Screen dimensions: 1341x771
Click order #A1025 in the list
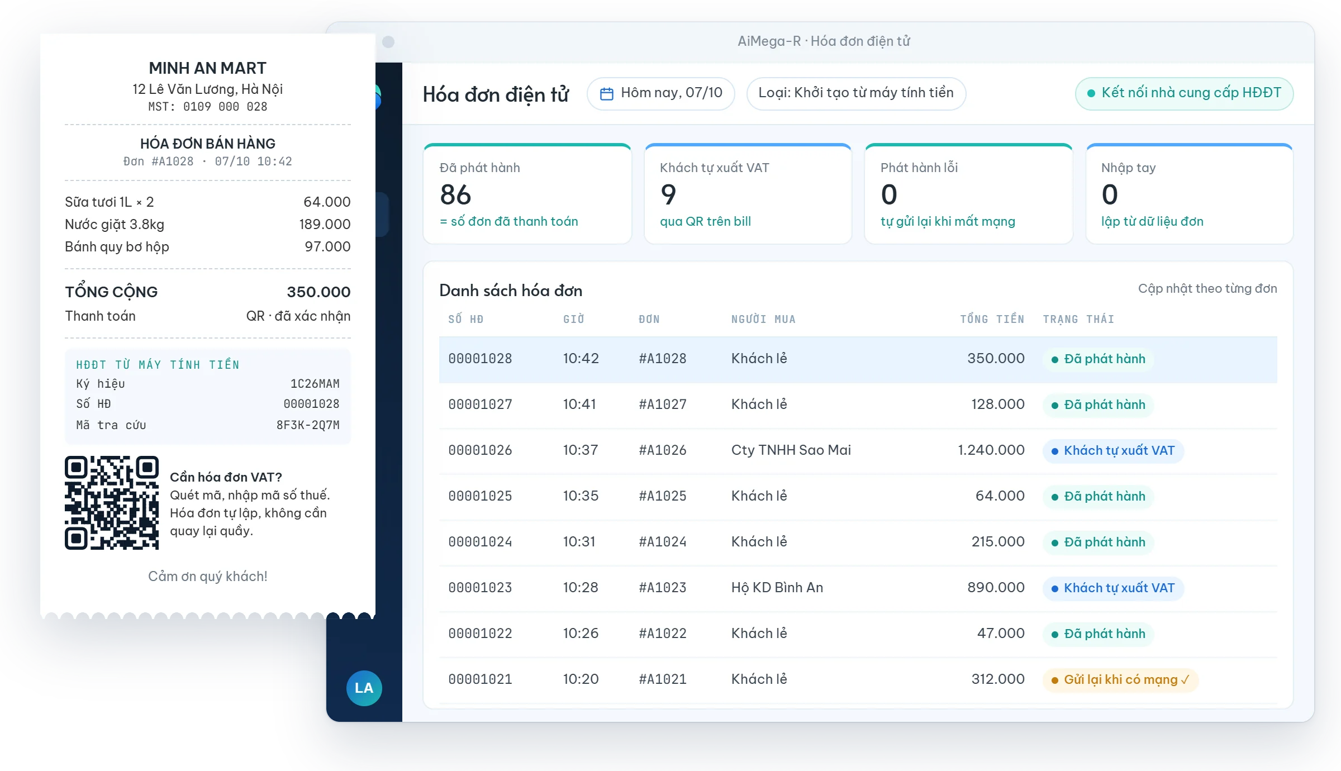point(662,496)
